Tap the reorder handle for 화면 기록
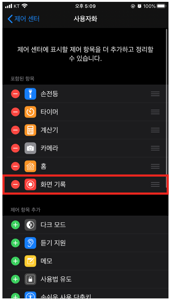This screenshot has height=303, width=170. pyautogui.click(x=155, y=184)
